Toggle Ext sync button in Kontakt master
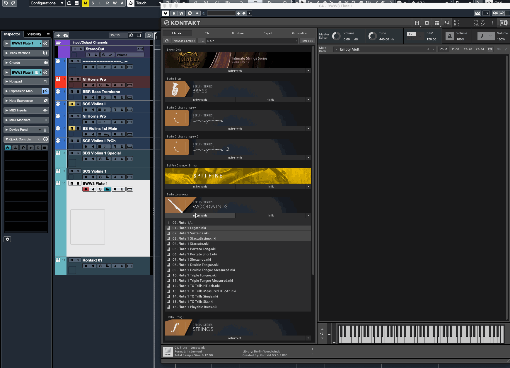Screen dimensions: 510x368 (x=411, y=34)
